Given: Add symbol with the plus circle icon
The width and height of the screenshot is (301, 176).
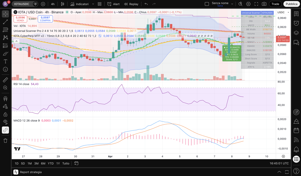Looking at the screenshot, I should point(43,4).
